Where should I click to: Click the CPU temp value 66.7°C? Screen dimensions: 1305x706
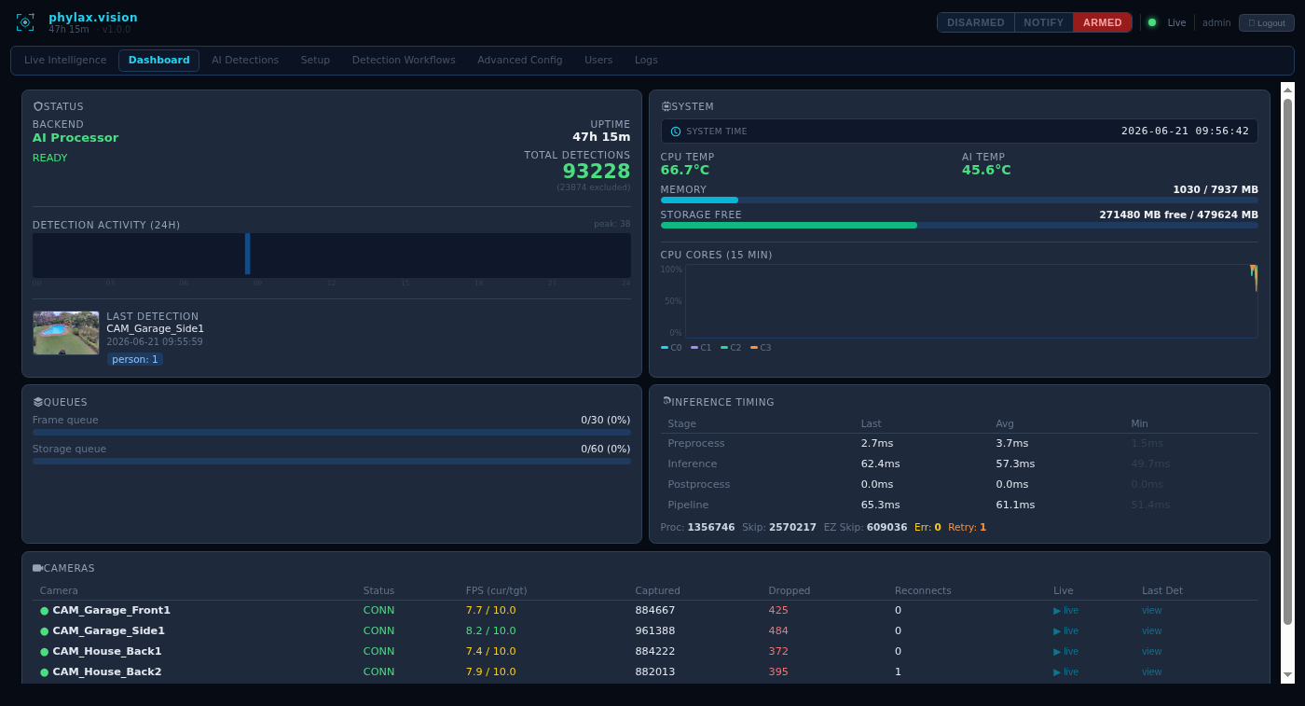tap(685, 170)
